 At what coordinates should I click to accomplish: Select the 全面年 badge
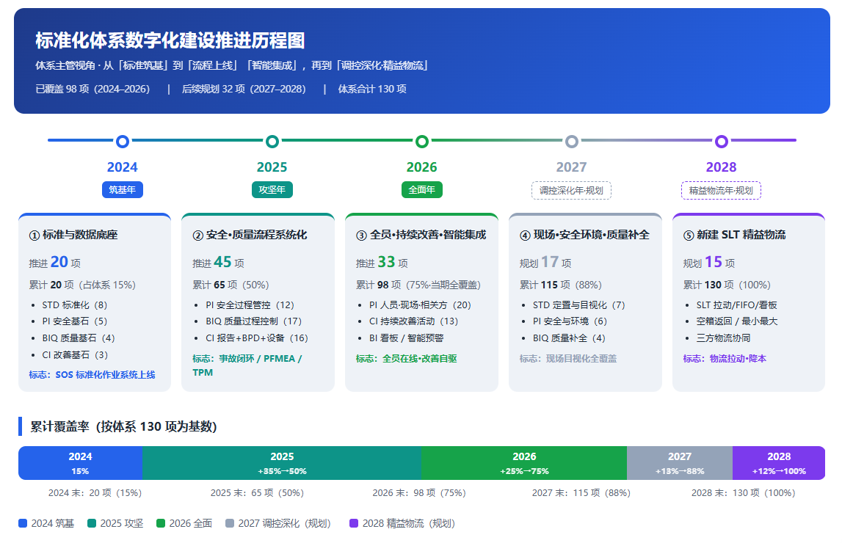(422, 190)
